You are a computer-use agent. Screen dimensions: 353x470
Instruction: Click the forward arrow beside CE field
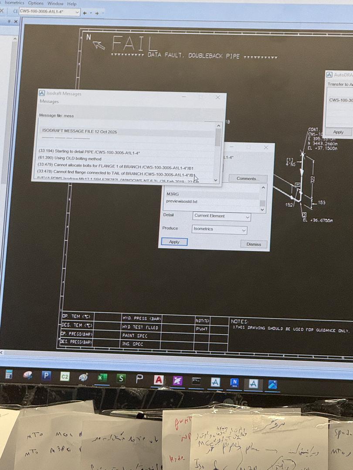97,13
